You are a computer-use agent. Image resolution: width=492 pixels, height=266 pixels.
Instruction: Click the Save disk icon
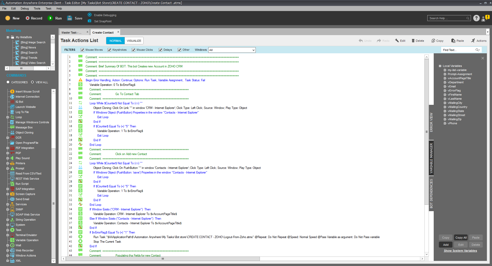point(70,18)
